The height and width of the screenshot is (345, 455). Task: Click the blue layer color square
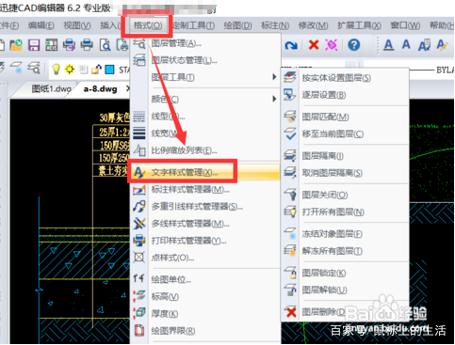tap(109, 70)
